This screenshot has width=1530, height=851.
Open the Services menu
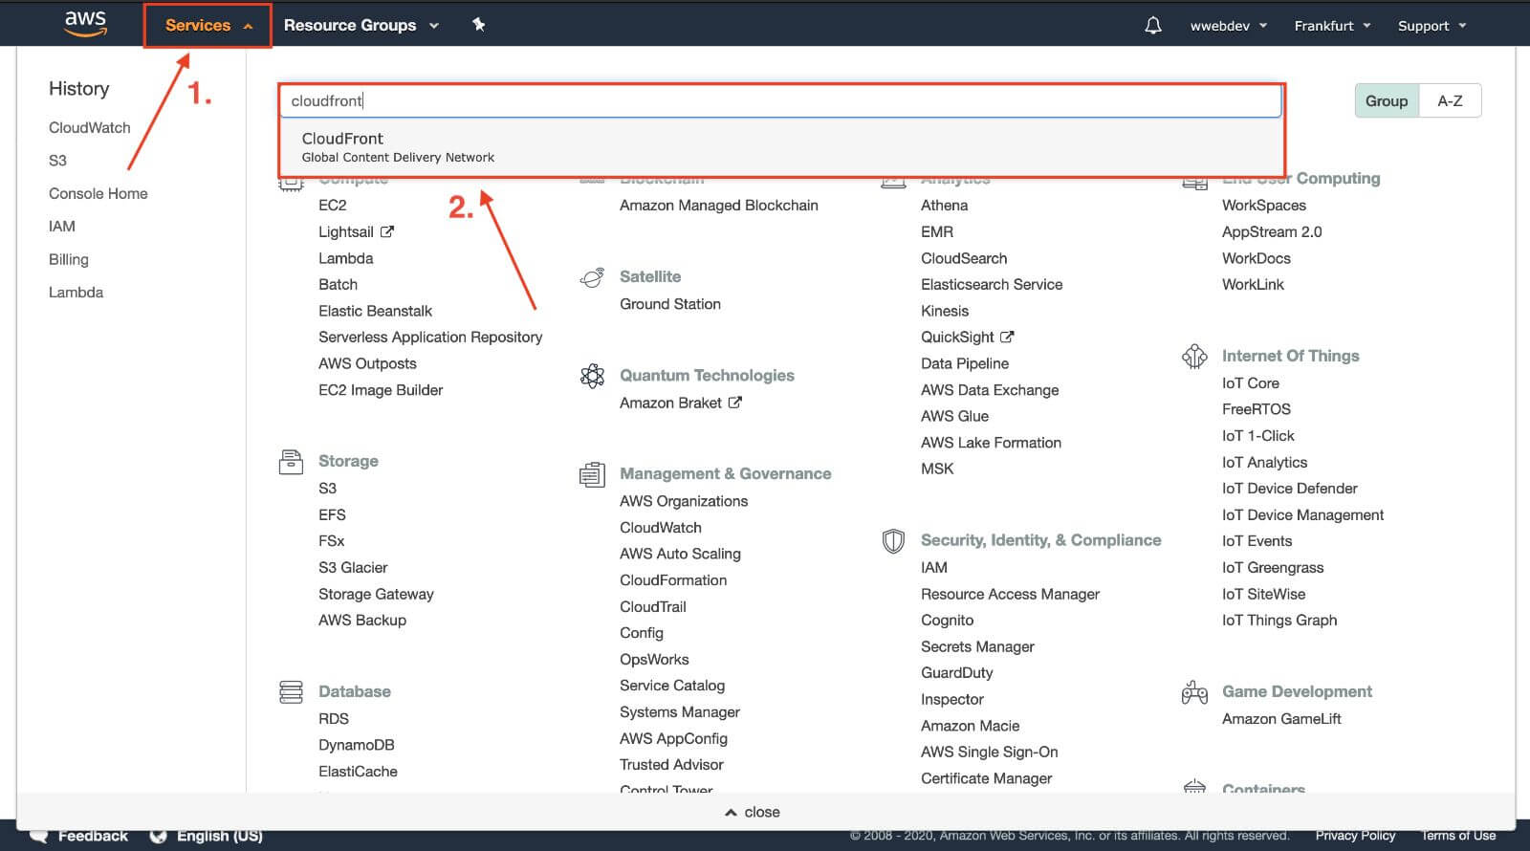click(208, 26)
